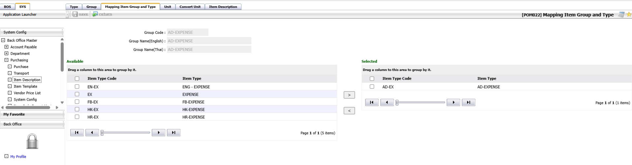
Task: Tick the HK-EX row checkbox
Action: (77, 109)
